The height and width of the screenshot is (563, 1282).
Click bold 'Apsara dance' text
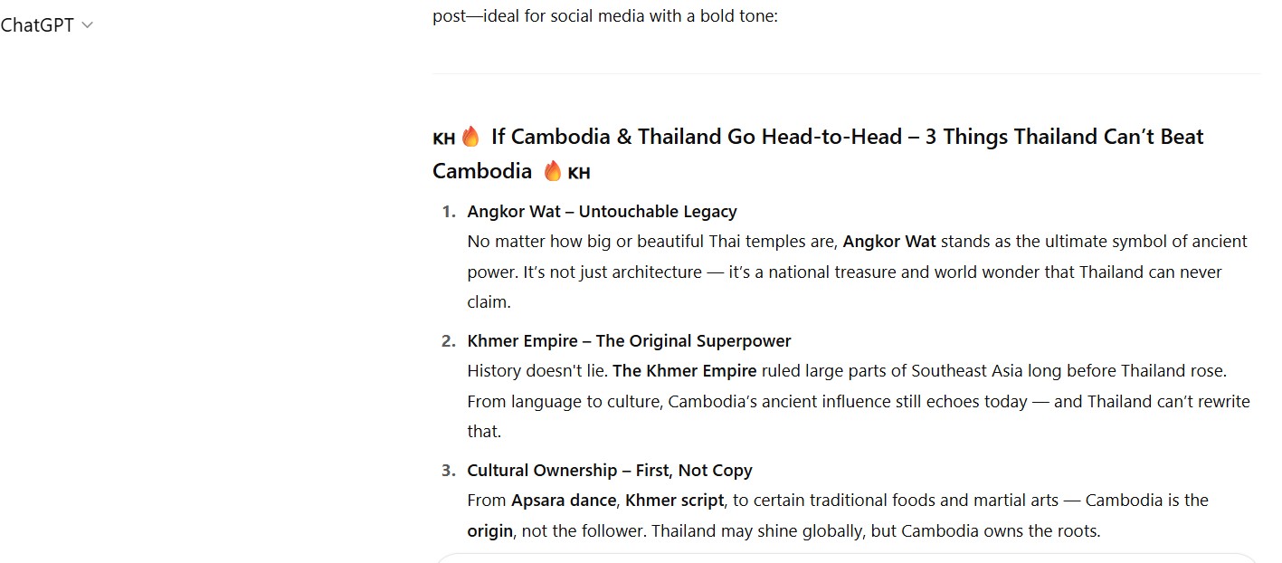pos(564,501)
